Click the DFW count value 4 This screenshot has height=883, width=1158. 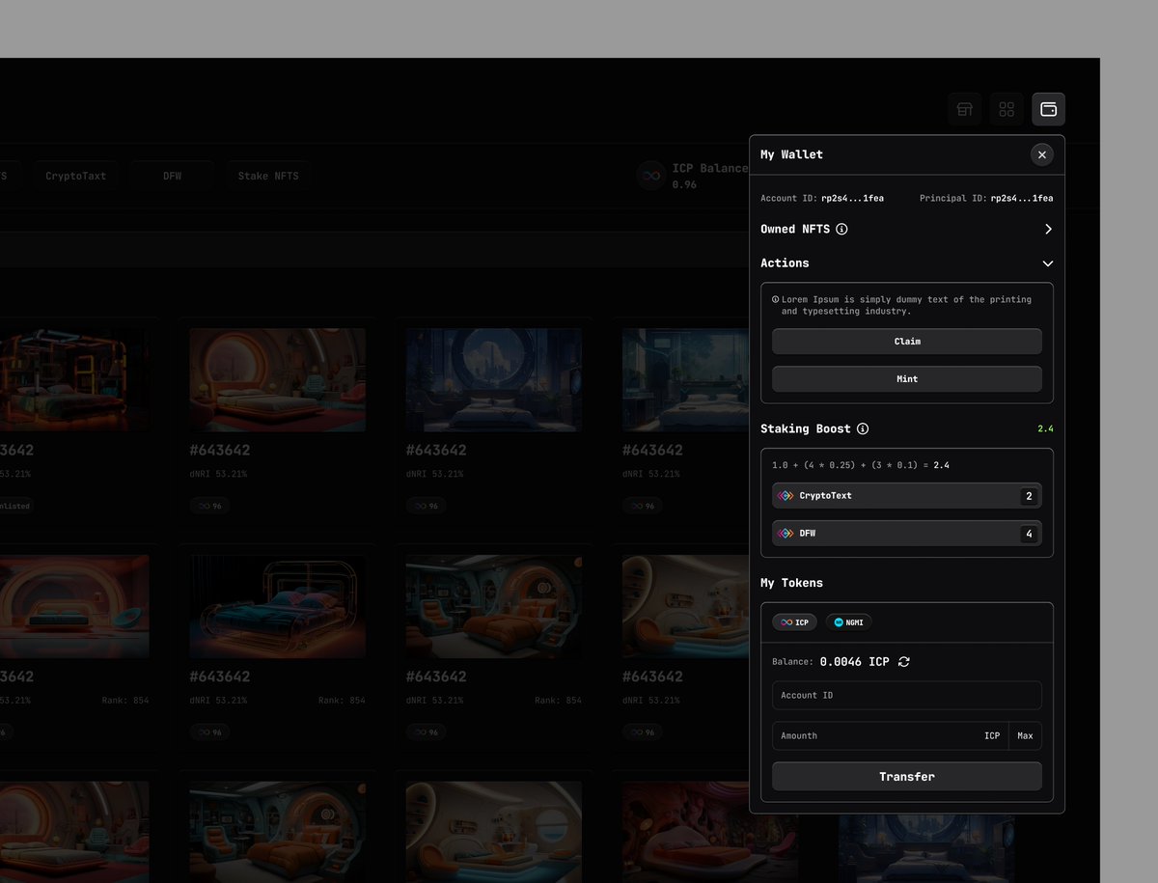(x=1029, y=534)
